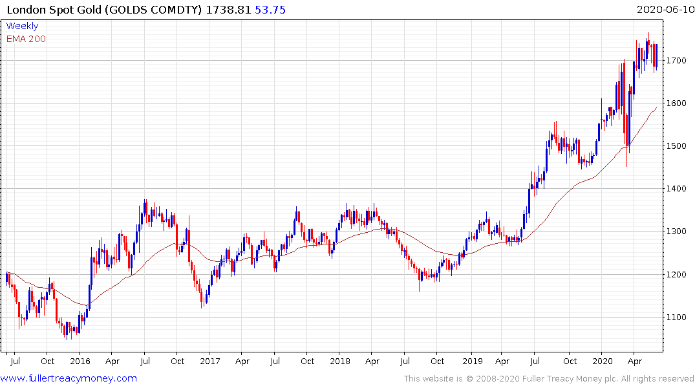Click the 1600 price axis label
Screen dimensions: 695x388
(676, 103)
